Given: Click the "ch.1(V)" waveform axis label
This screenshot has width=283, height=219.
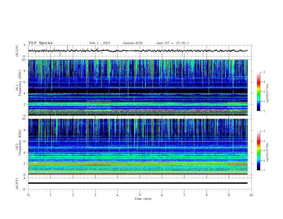Looking at the screenshot, I should tap(17, 51).
